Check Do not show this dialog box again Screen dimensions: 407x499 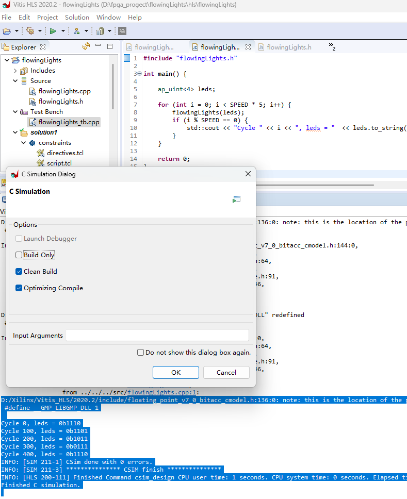click(x=140, y=352)
